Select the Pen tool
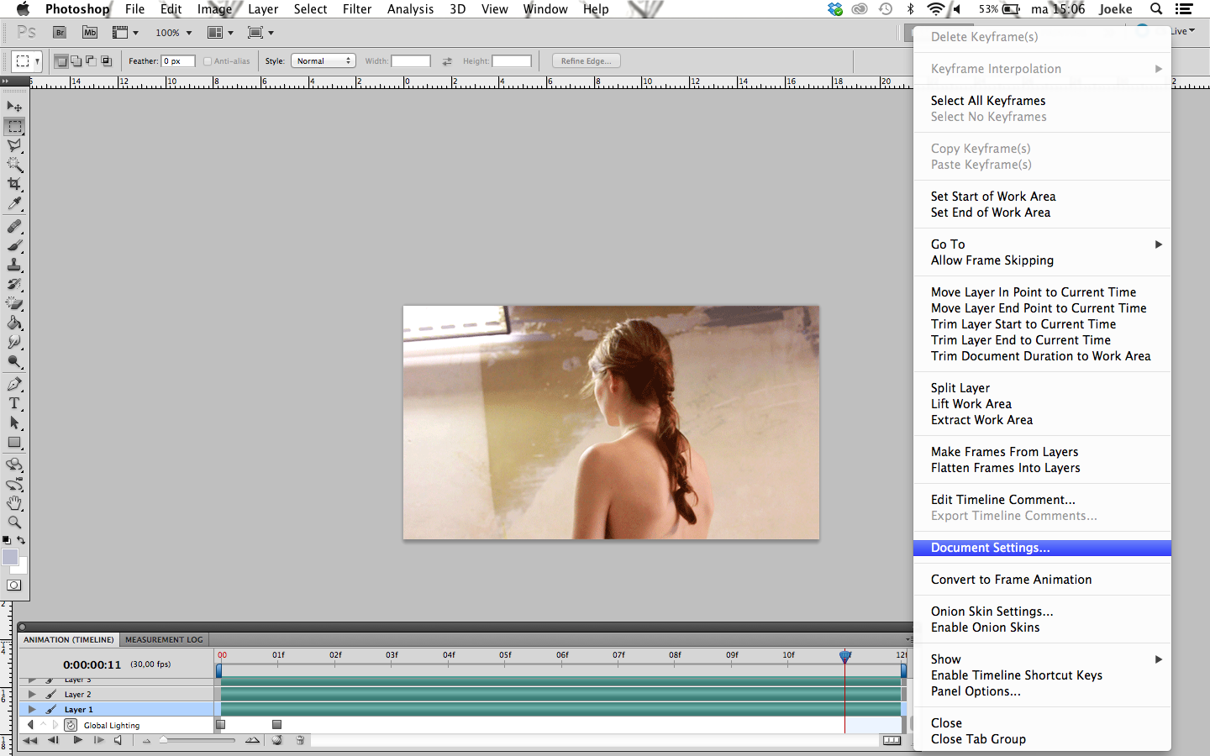The height and width of the screenshot is (756, 1210). (14, 385)
